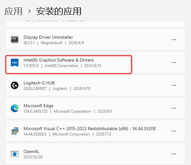The width and height of the screenshot is (191, 165).
Task: Click the breadcrumb chevron separator
Action: click(29, 11)
